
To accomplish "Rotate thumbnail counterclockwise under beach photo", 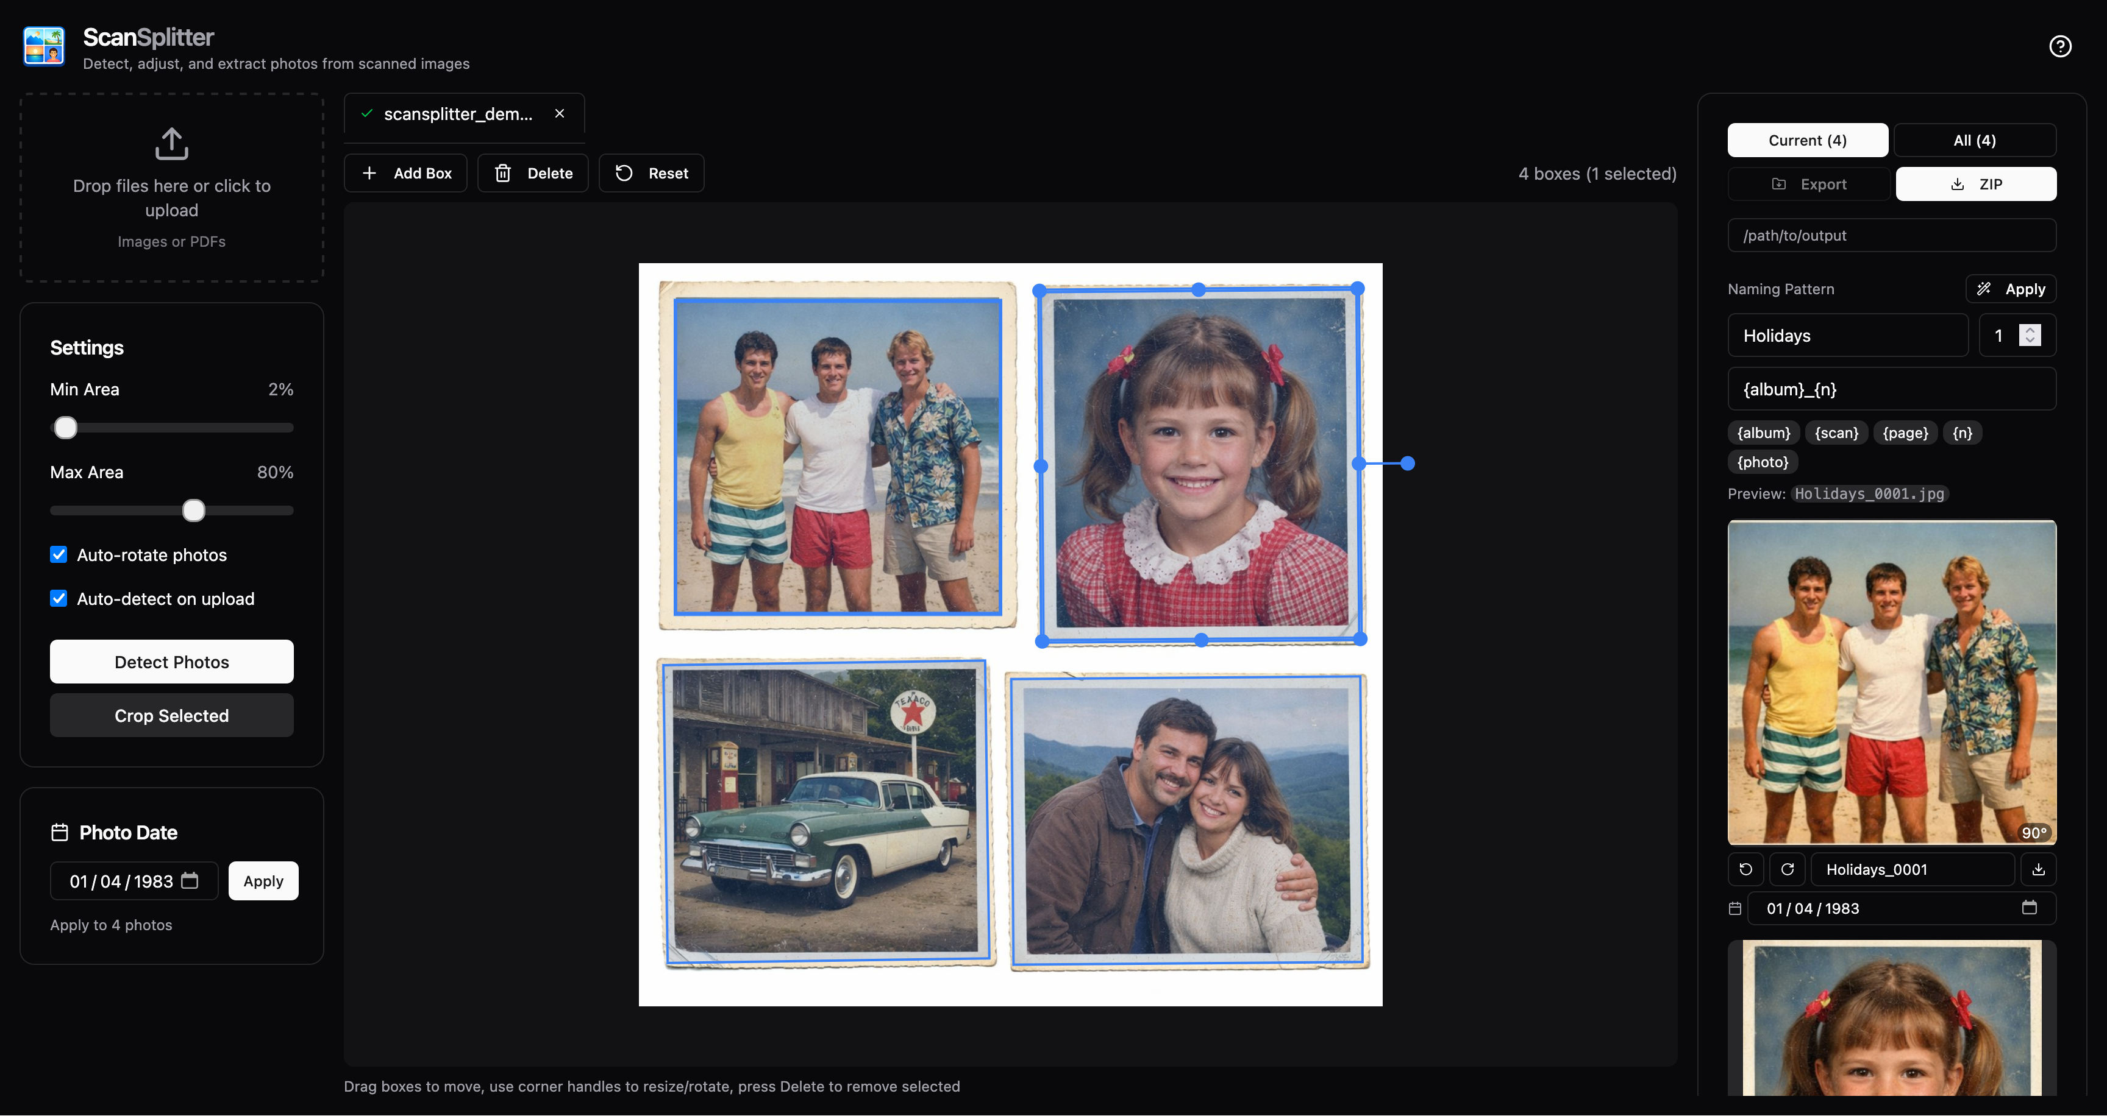I will click(1745, 869).
